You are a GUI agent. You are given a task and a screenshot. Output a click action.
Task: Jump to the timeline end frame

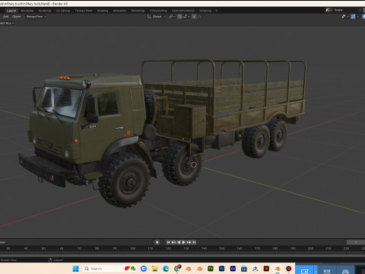194,242
